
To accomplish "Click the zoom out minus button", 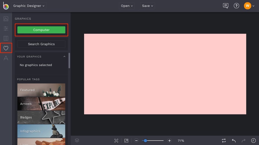I will (x=136, y=141).
